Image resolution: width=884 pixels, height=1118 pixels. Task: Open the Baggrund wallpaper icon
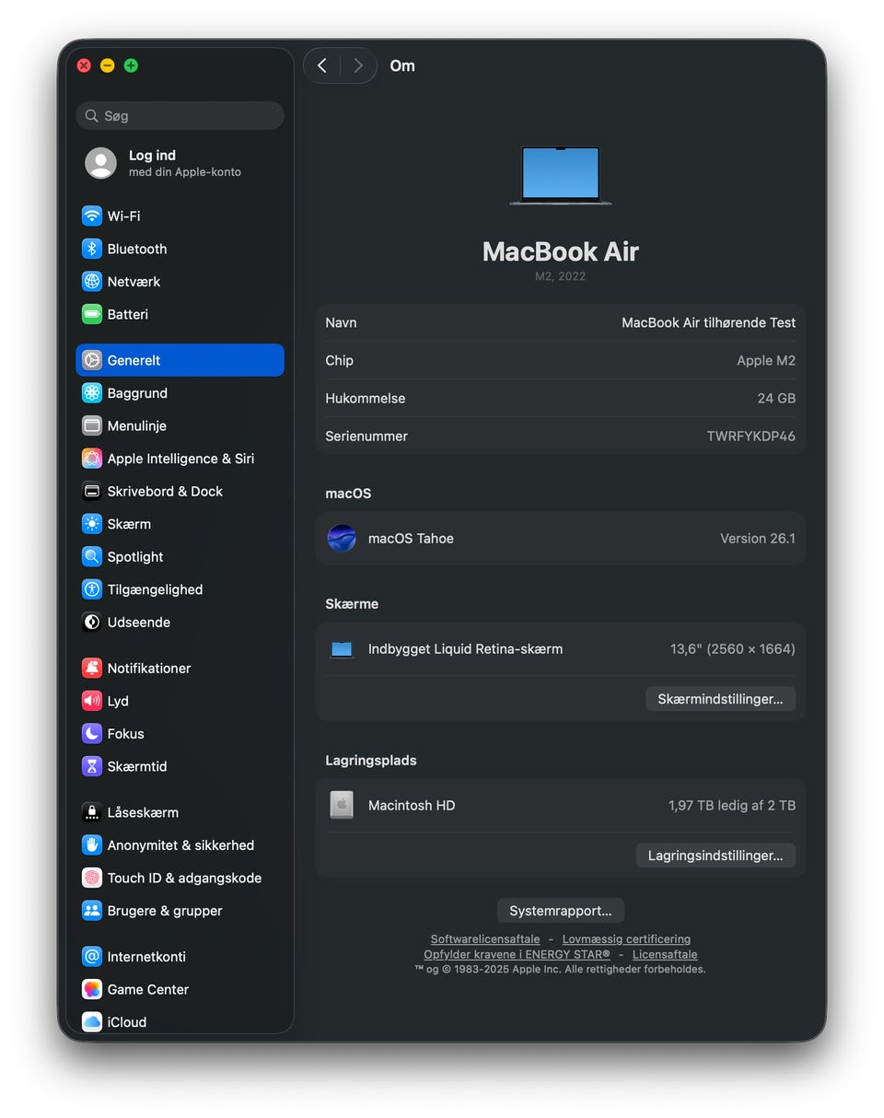91,393
